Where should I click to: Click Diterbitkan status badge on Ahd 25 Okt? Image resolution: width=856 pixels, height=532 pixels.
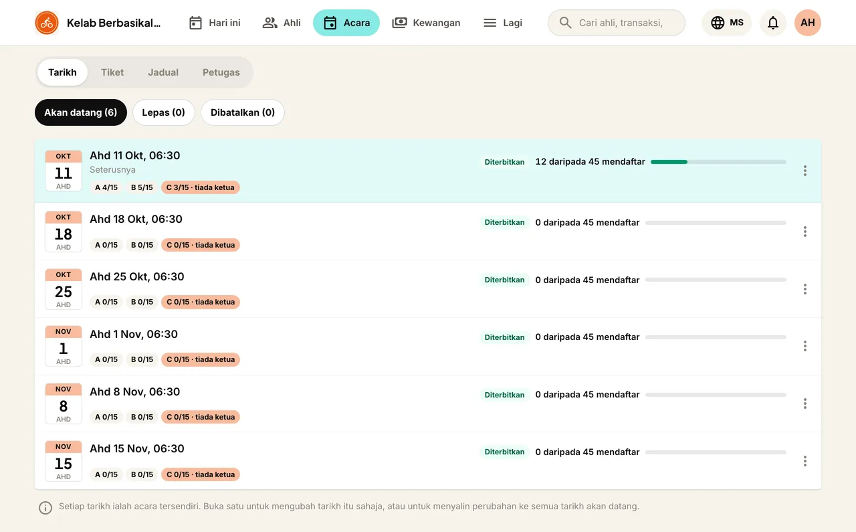505,280
